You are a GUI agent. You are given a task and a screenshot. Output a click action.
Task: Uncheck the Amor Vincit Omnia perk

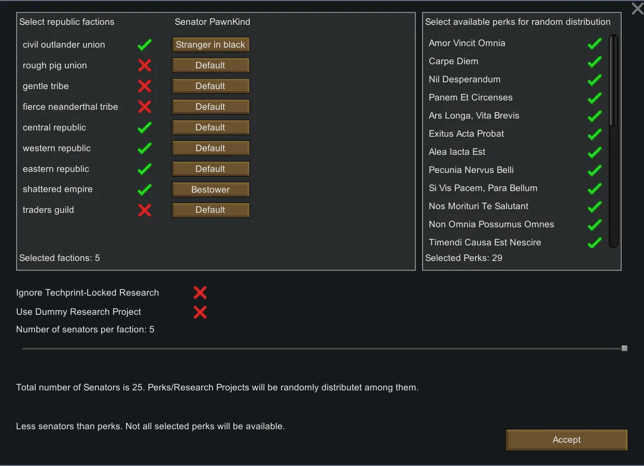(595, 43)
